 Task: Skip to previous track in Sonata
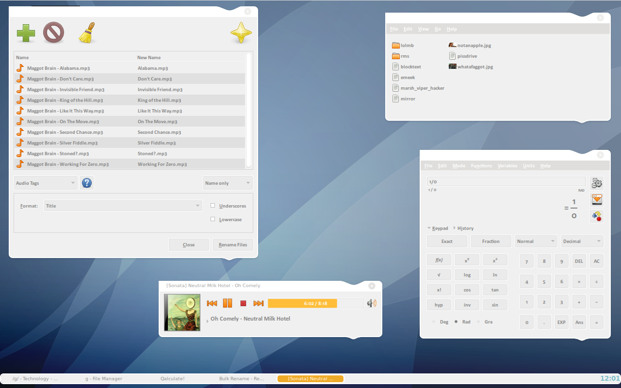tap(212, 303)
